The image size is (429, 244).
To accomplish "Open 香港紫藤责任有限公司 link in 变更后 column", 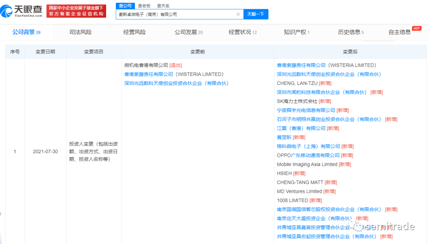I will 301,65.
